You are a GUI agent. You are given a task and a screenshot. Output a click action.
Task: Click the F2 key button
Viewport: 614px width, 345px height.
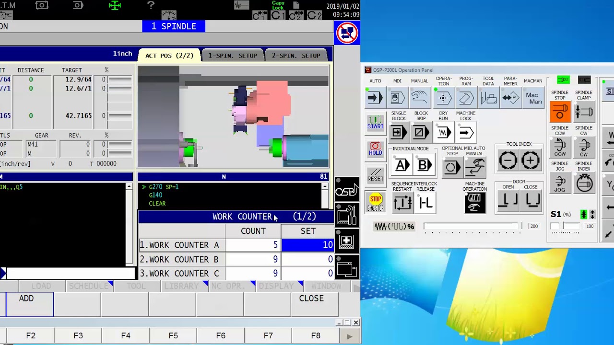click(x=31, y=336)
